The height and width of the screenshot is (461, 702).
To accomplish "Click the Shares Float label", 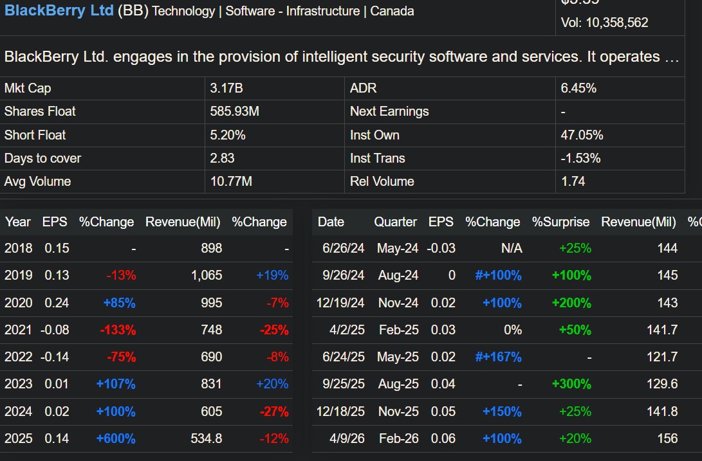I will (x=40, y=111).
